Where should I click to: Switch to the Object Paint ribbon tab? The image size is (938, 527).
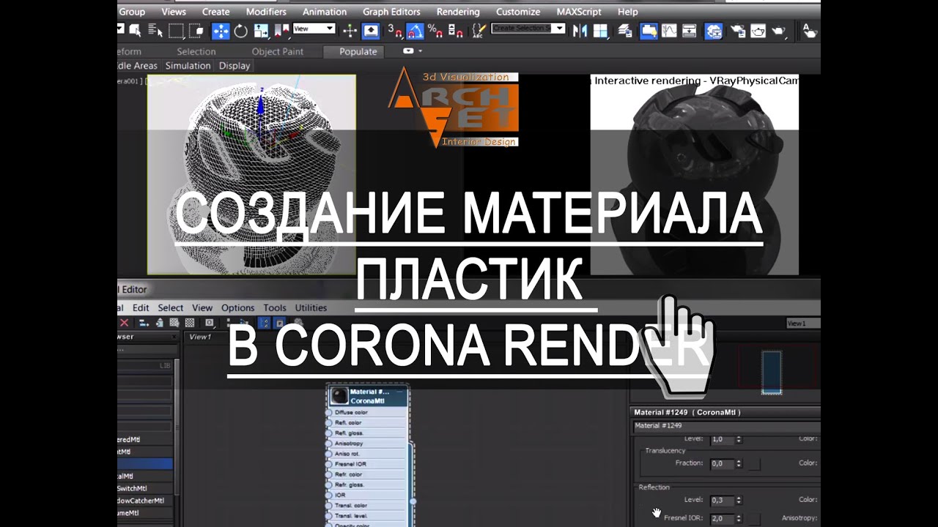click(x=278, y=51)
